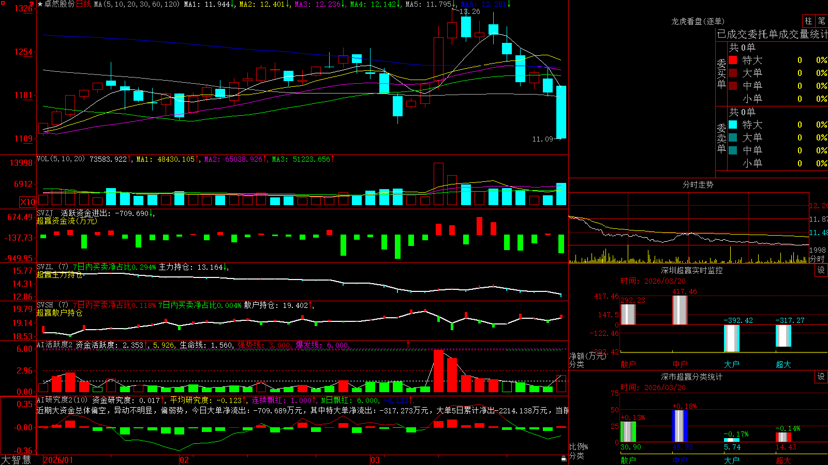The width and height of the screenshot is (828, 465).
Task: Click the tallest red volume bar
Action: (438, 184)
